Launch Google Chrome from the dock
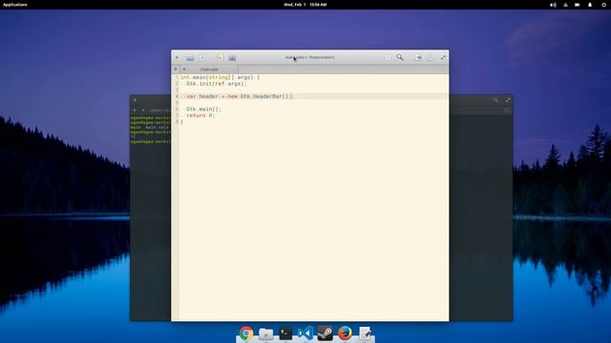The image size is (611, 343). click(246, 333)
